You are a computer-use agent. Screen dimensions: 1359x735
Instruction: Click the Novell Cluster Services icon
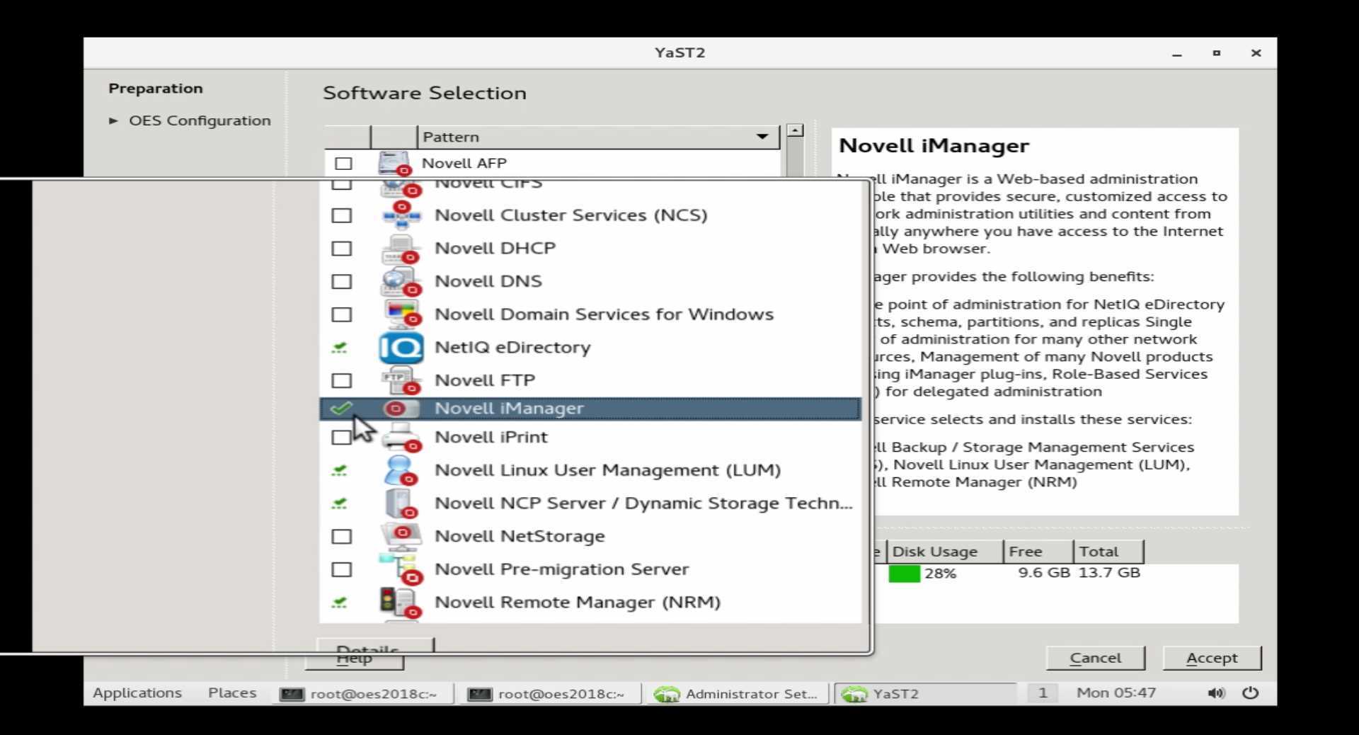[401, 215]
